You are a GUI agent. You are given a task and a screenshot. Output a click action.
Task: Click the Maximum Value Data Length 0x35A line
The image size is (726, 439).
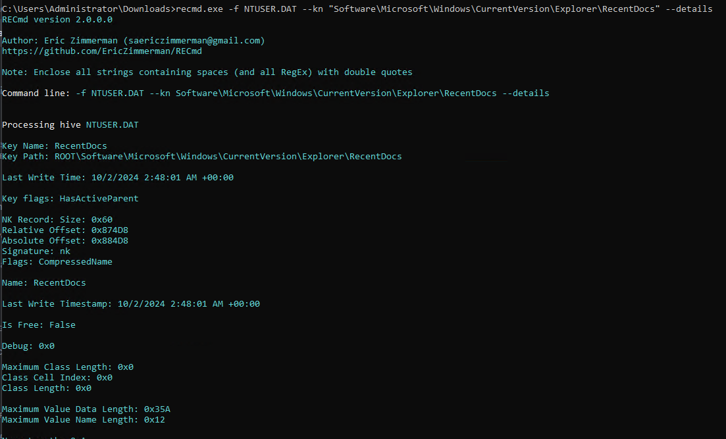pyautogui.click(x=86, y=409)
